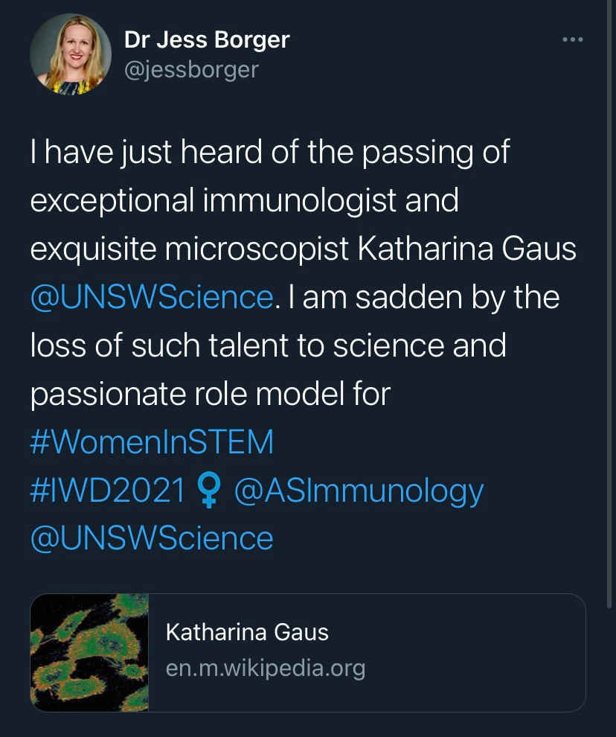Tap the Katharina Gaus link card title

pos(247,633)
